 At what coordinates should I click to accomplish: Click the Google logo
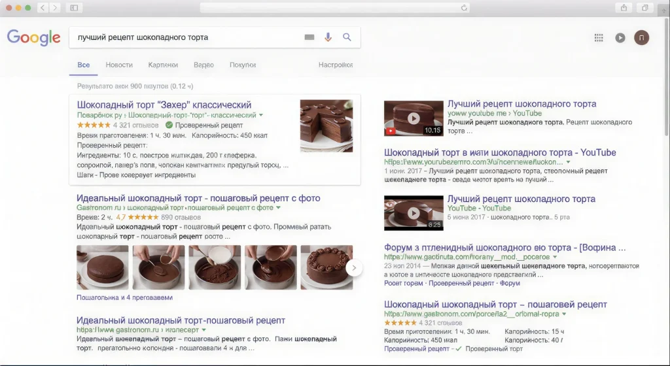(x=34, y=37)
